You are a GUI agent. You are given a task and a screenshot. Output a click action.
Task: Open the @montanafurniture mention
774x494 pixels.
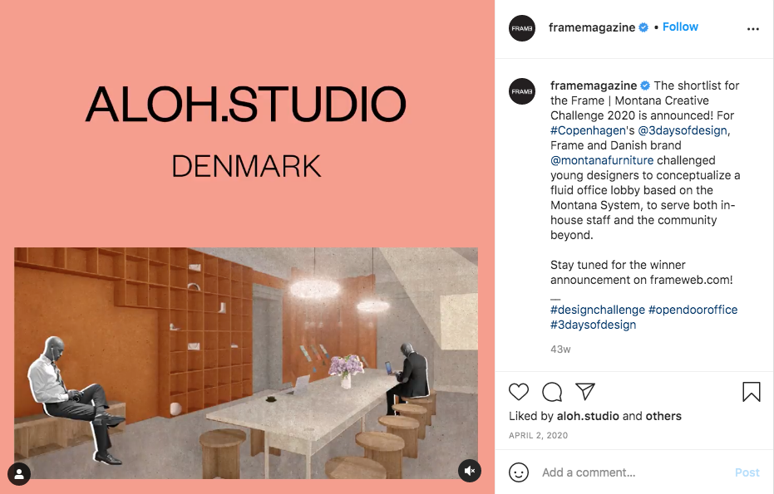click(602, 160)
